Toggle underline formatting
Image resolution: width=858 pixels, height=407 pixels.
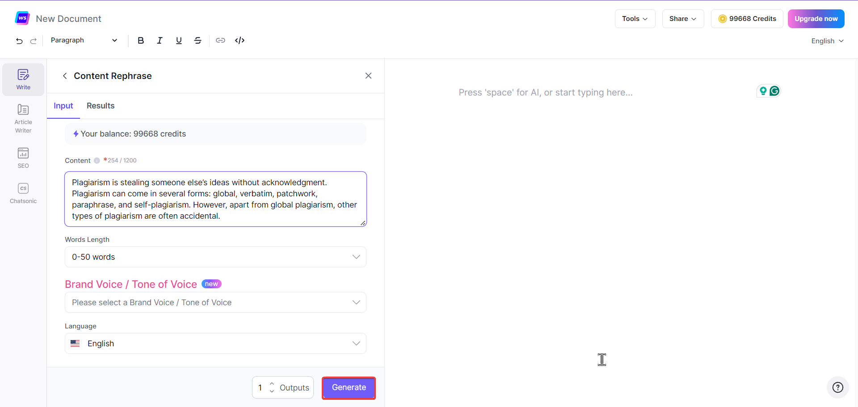coord(179,41)
